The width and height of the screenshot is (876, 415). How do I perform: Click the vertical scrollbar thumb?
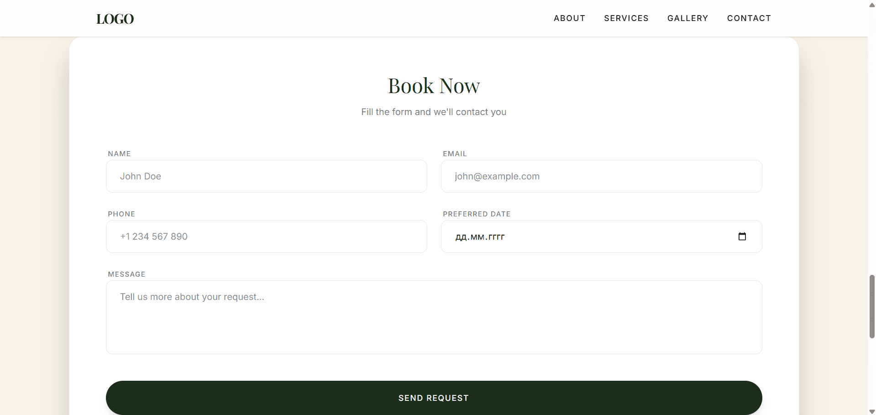[872, 306]
